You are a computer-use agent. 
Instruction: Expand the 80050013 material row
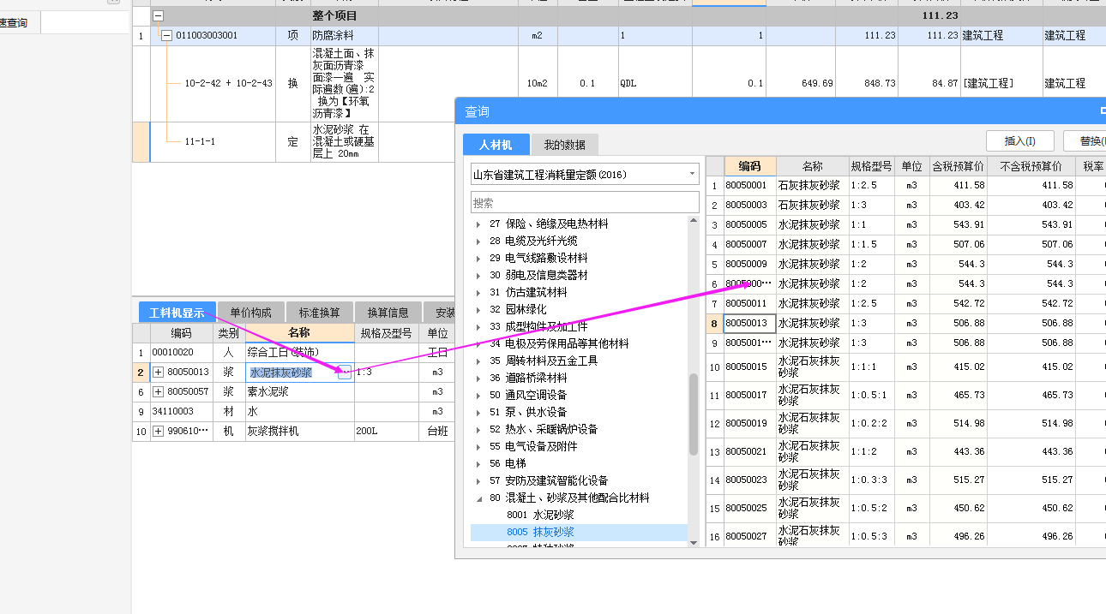159,373
